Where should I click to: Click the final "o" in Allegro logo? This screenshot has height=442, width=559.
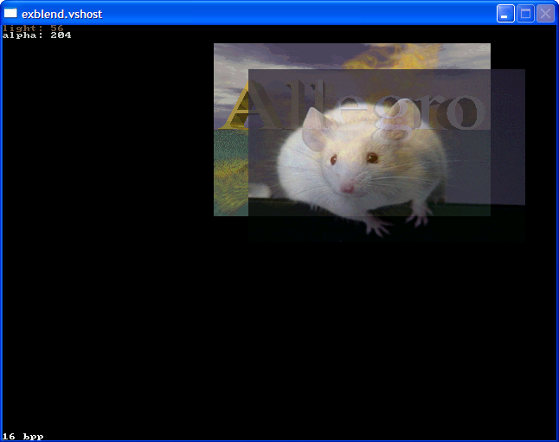point(465,110)
